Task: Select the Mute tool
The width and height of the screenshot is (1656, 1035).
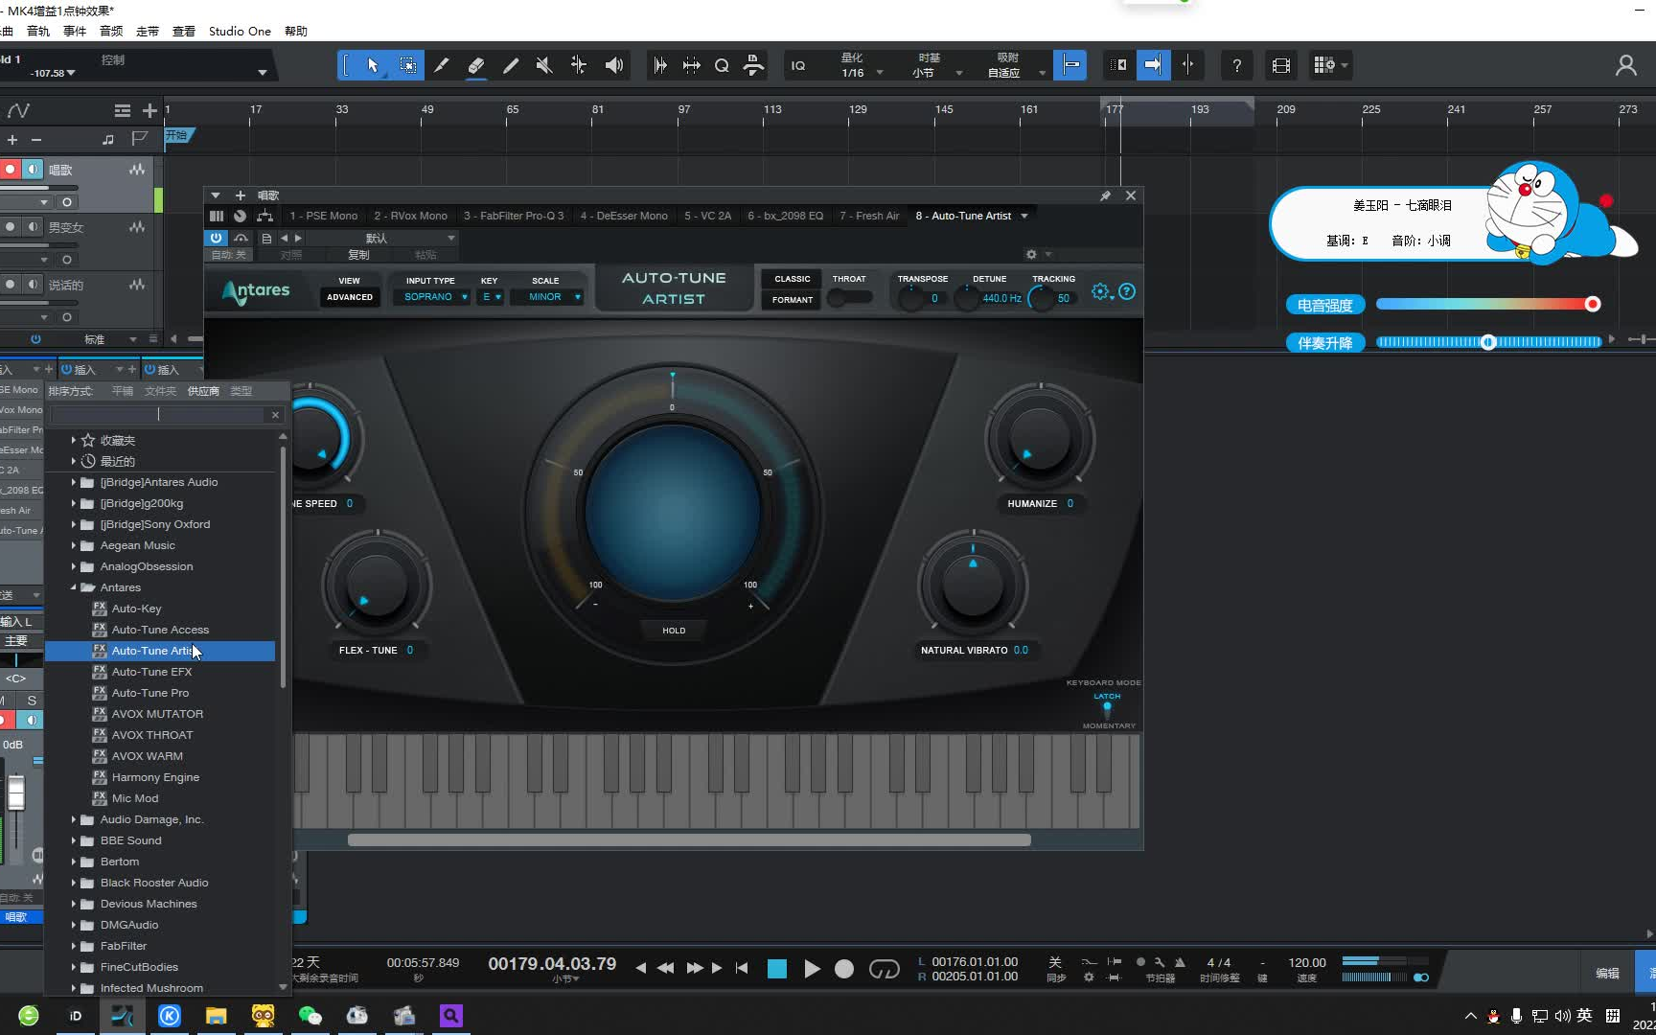Action: click(544, 65)
